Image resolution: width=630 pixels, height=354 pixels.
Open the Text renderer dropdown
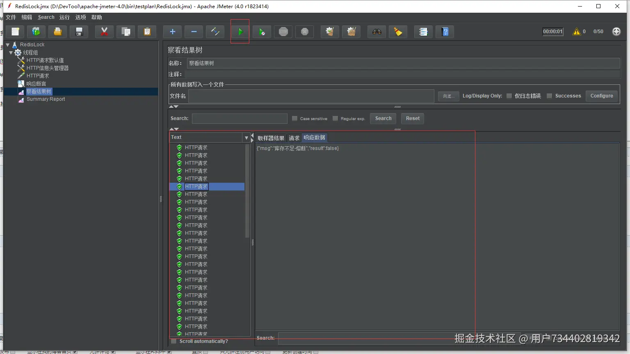pos(246,138)
